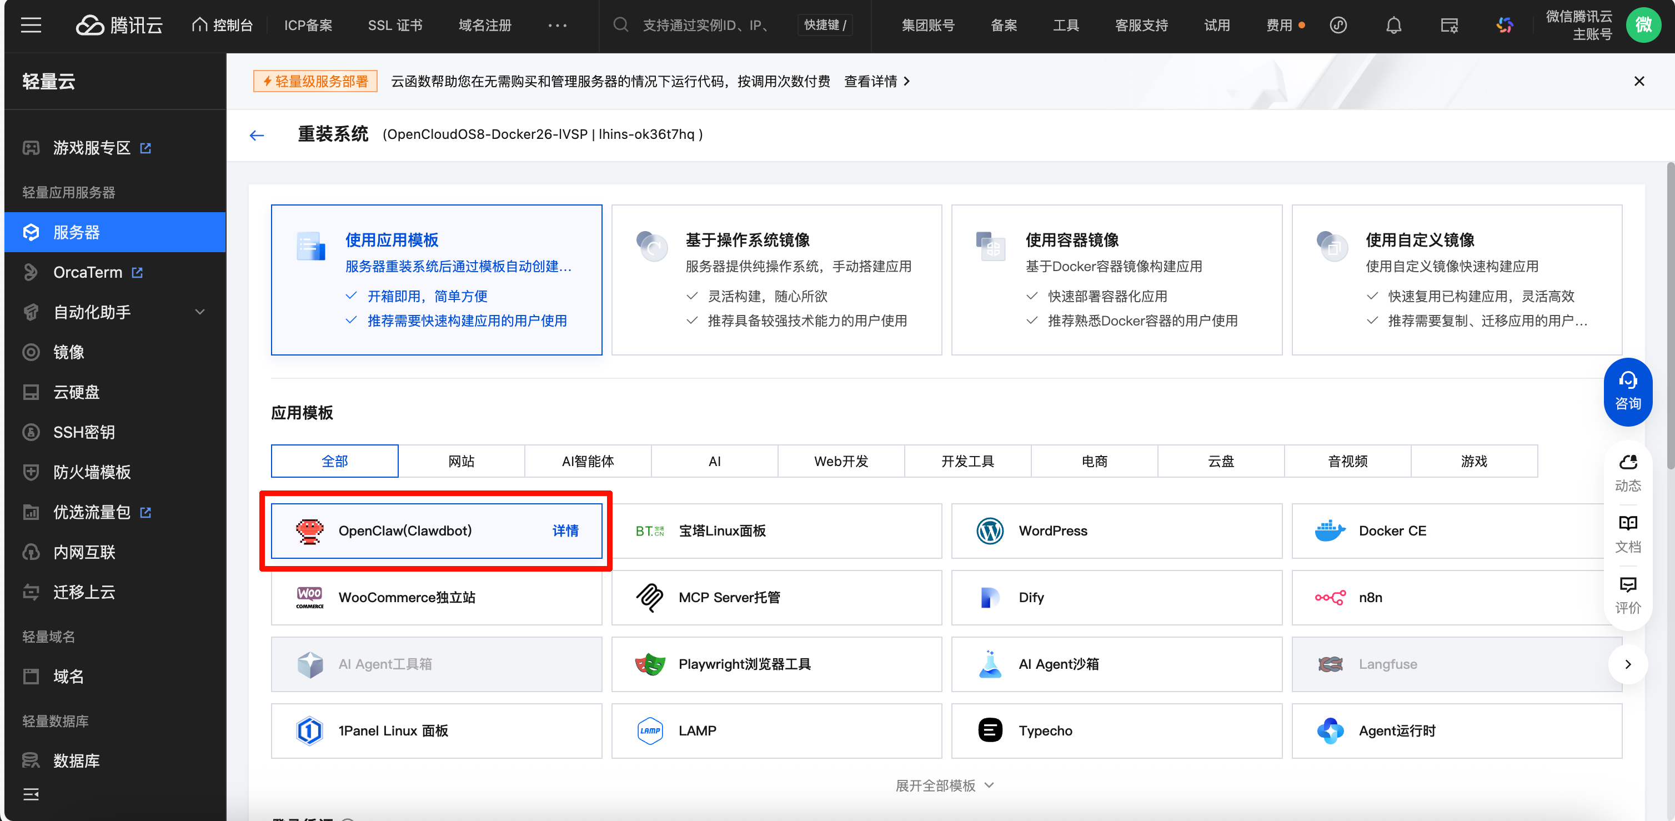Switch to the AI智能体 template tab

point(588,461)
